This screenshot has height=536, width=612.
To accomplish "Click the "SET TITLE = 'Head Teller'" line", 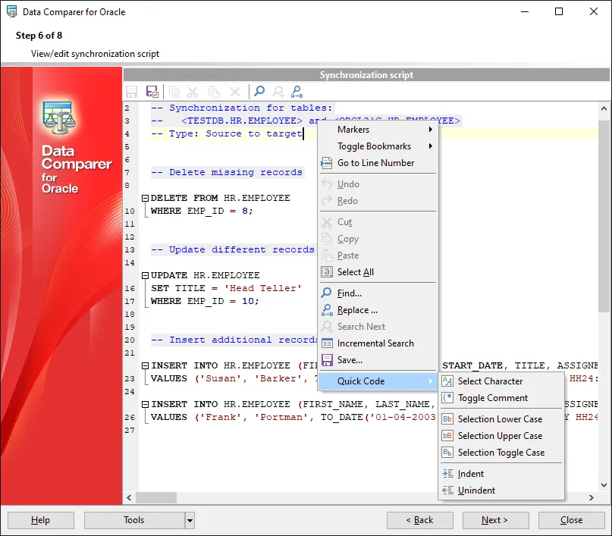I will (226, 288).
